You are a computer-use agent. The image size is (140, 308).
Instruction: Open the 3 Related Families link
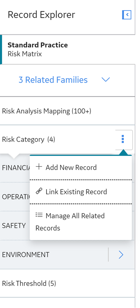tap(53, 80)
